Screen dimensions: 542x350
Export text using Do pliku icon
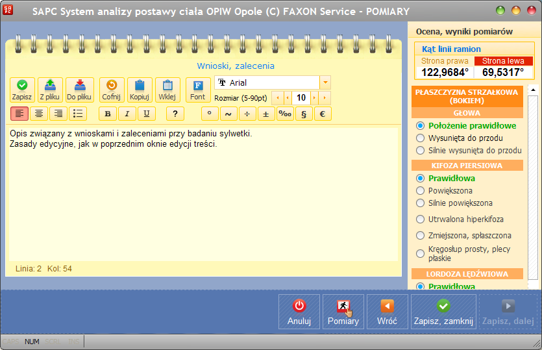tap(79, 90)
